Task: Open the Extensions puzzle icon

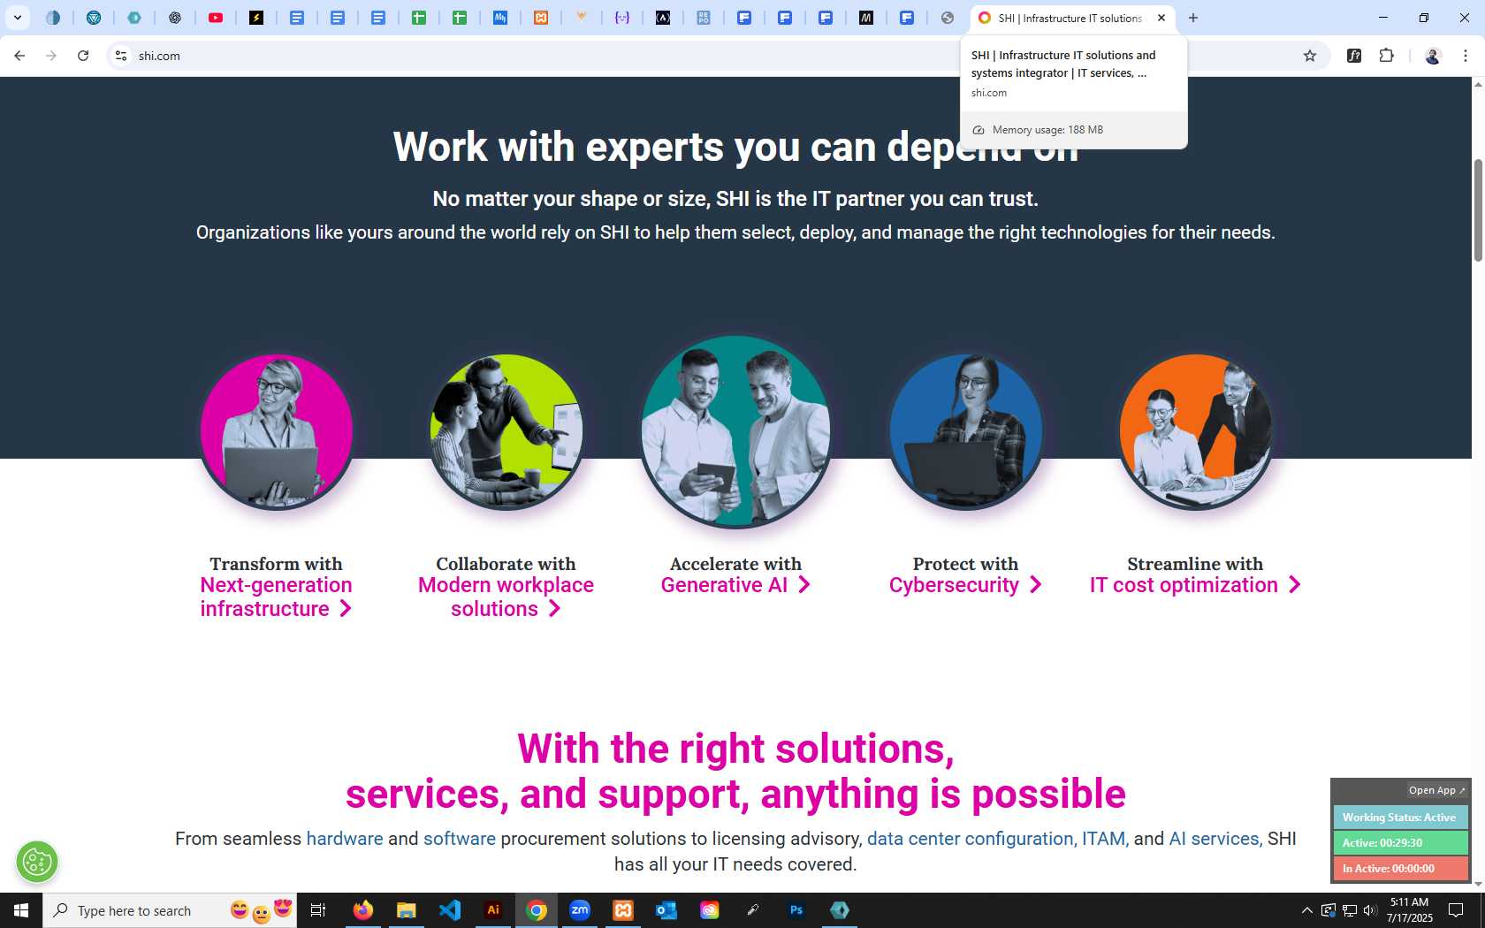Action: [x=1387, y=56]
